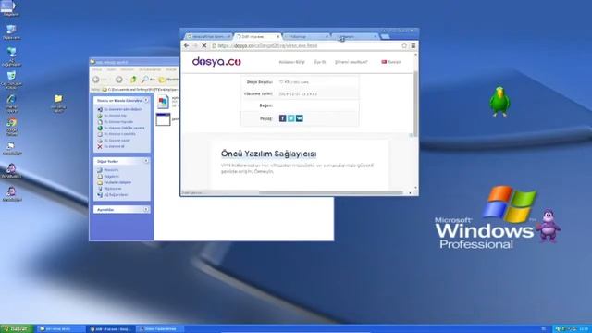Go to Masaüstü under Diğer Yerler

click(111, 170)
